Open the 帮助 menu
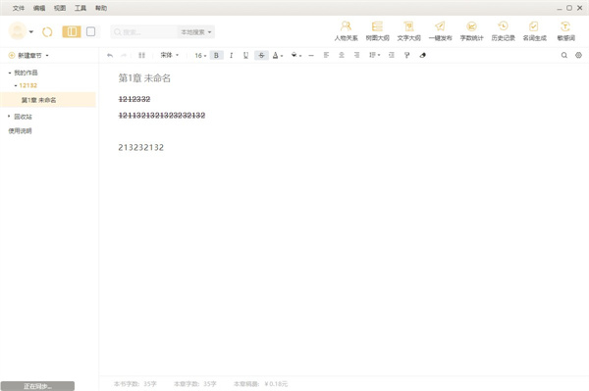This screenshot has width=589, height=391. tap(101, 8)
